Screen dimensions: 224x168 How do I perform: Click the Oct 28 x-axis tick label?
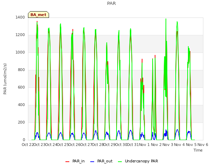(x=98, y=145)
